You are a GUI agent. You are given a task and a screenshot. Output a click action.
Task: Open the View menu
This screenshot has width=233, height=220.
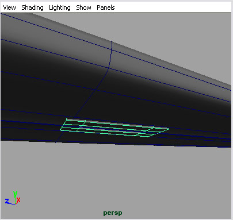[9, 7]
